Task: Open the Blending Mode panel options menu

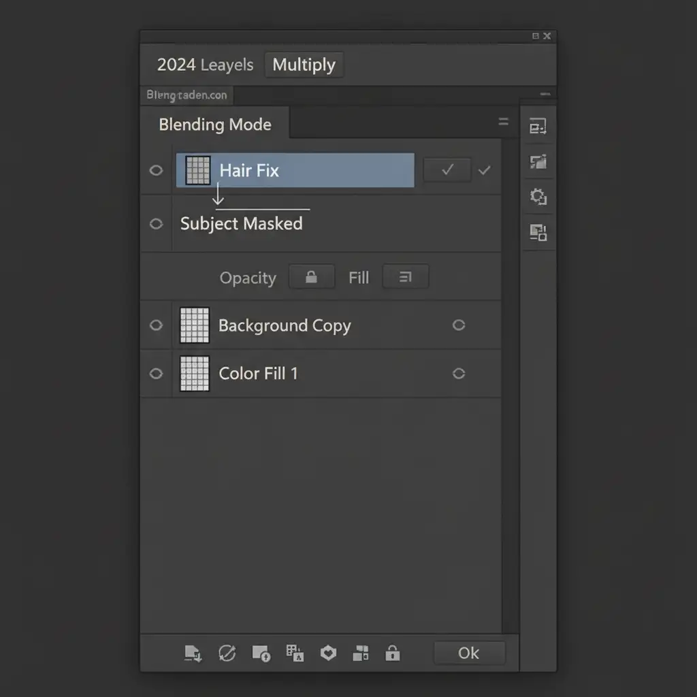Action: coord(504,122)
